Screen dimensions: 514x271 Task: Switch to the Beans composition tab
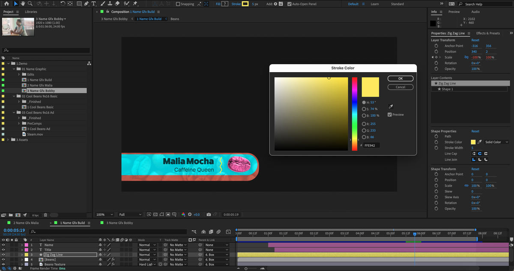175,19
